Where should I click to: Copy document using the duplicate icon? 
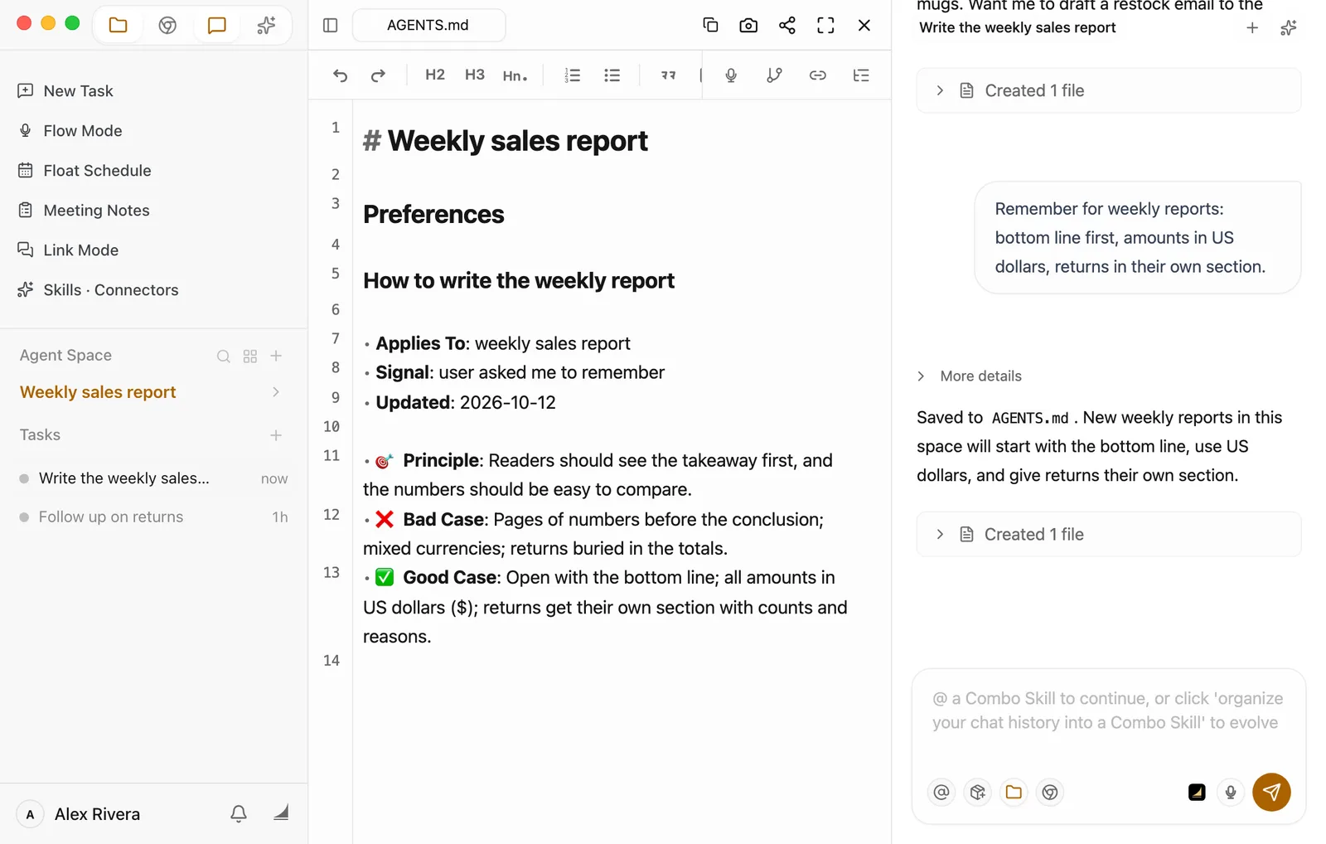click(710, 25)
